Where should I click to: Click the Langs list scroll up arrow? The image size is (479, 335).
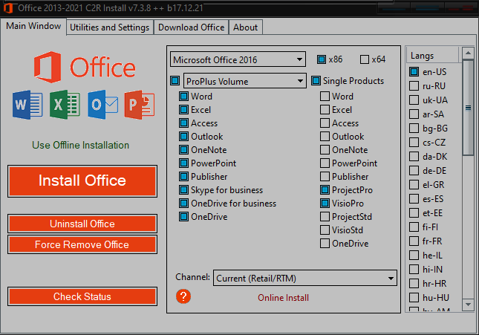468,53
